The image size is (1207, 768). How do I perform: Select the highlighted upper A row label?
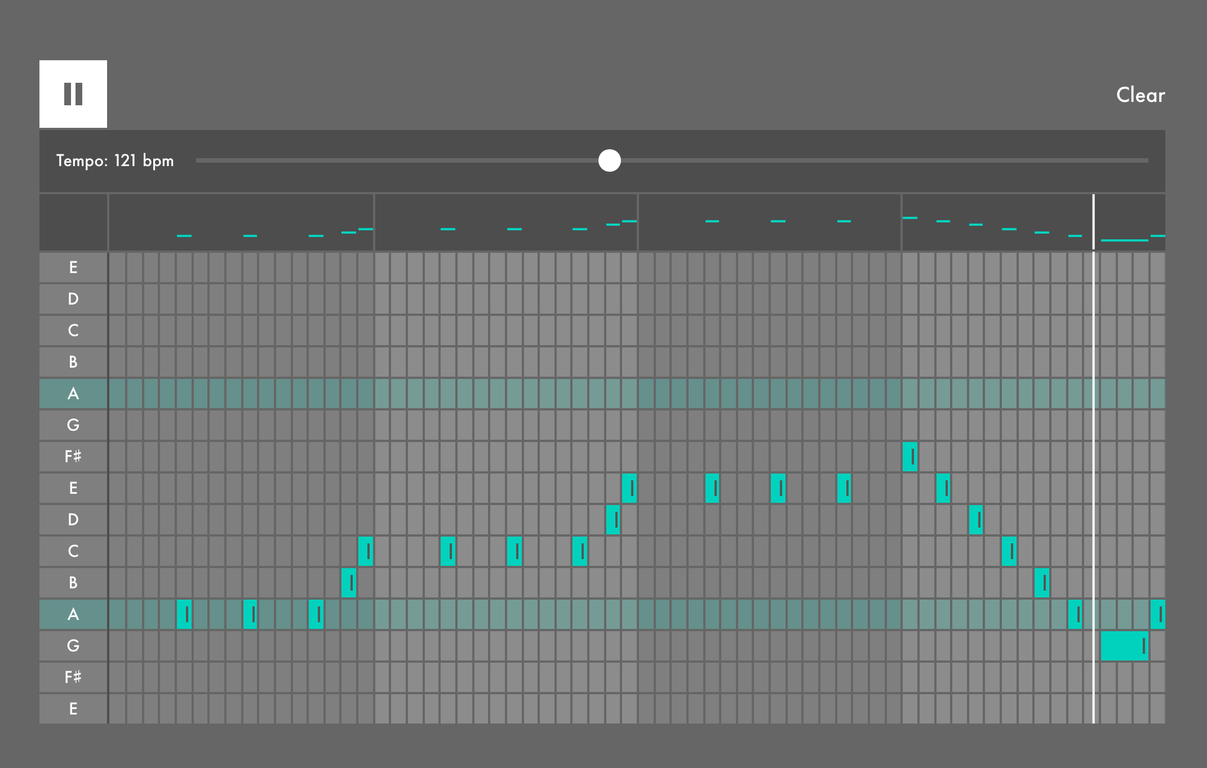coord(73,394)
